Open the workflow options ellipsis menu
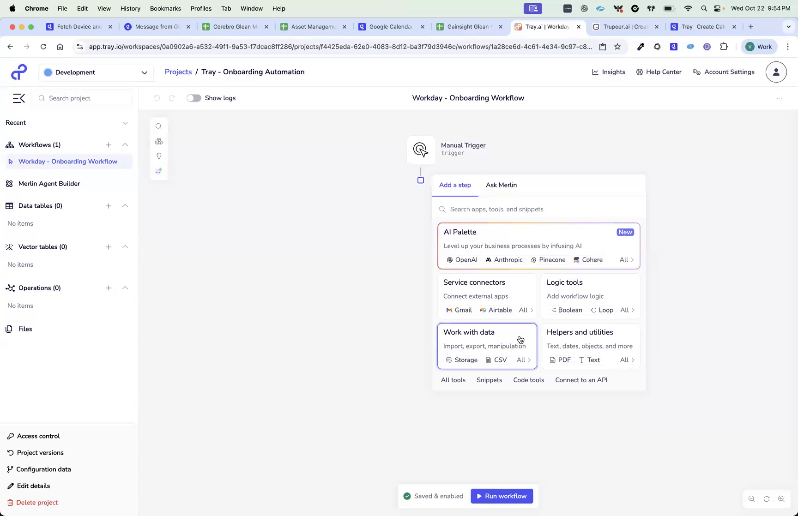The height and width of the screenshot is (516, 798). pos(780,98)
